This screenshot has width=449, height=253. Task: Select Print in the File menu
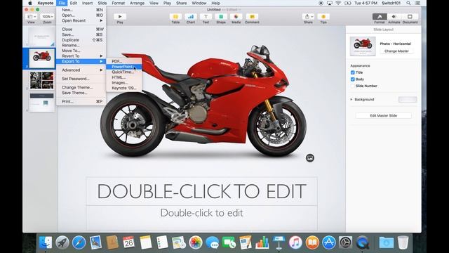coord(81,101)
